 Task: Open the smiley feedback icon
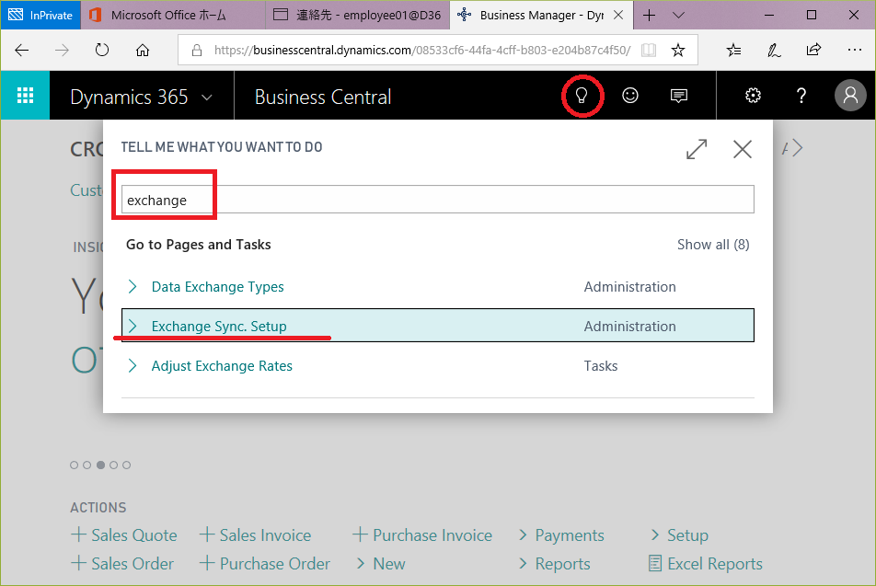630,96
